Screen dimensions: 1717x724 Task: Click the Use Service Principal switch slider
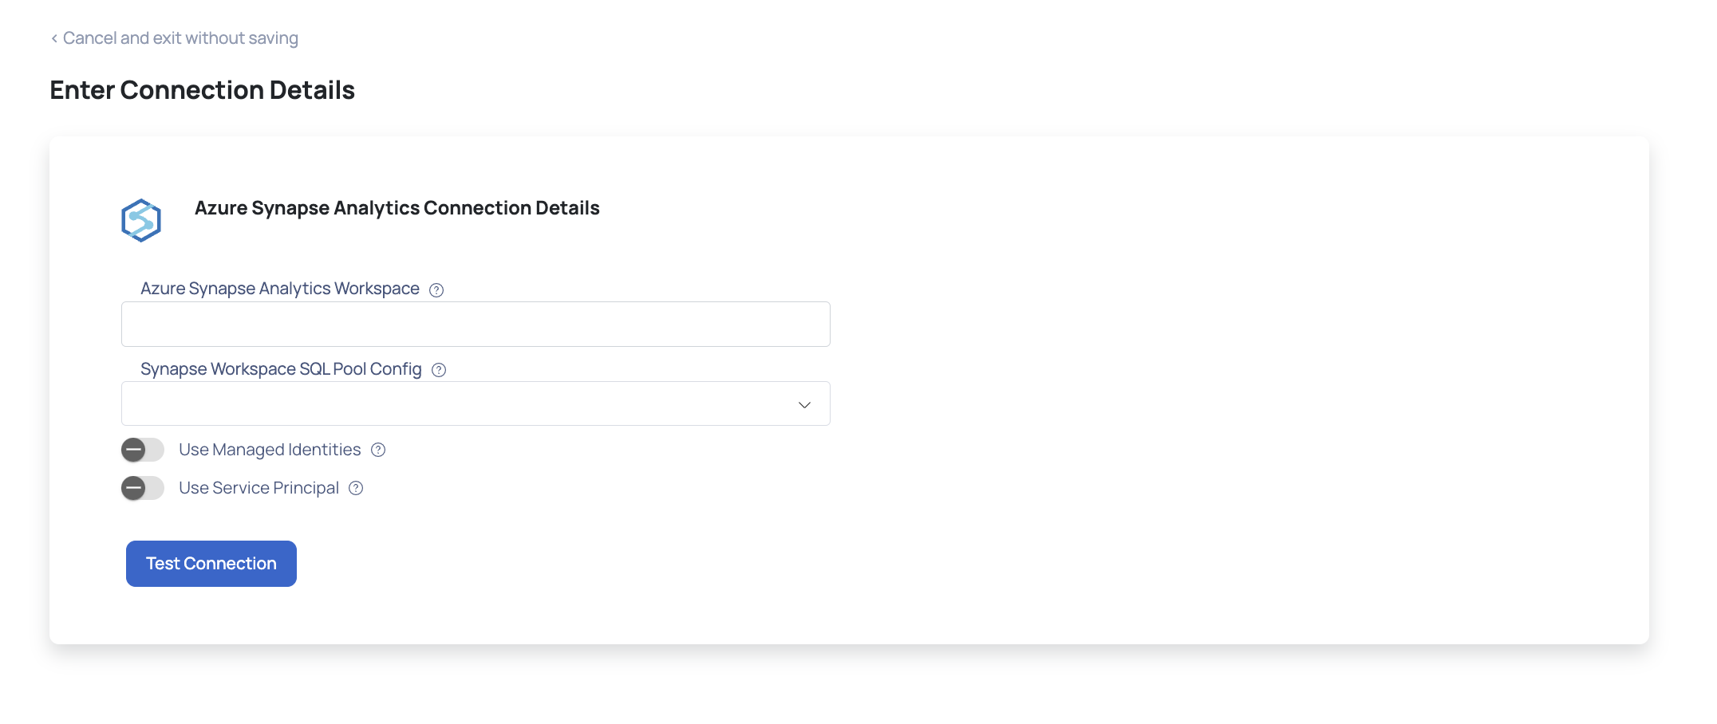point(142,488)
